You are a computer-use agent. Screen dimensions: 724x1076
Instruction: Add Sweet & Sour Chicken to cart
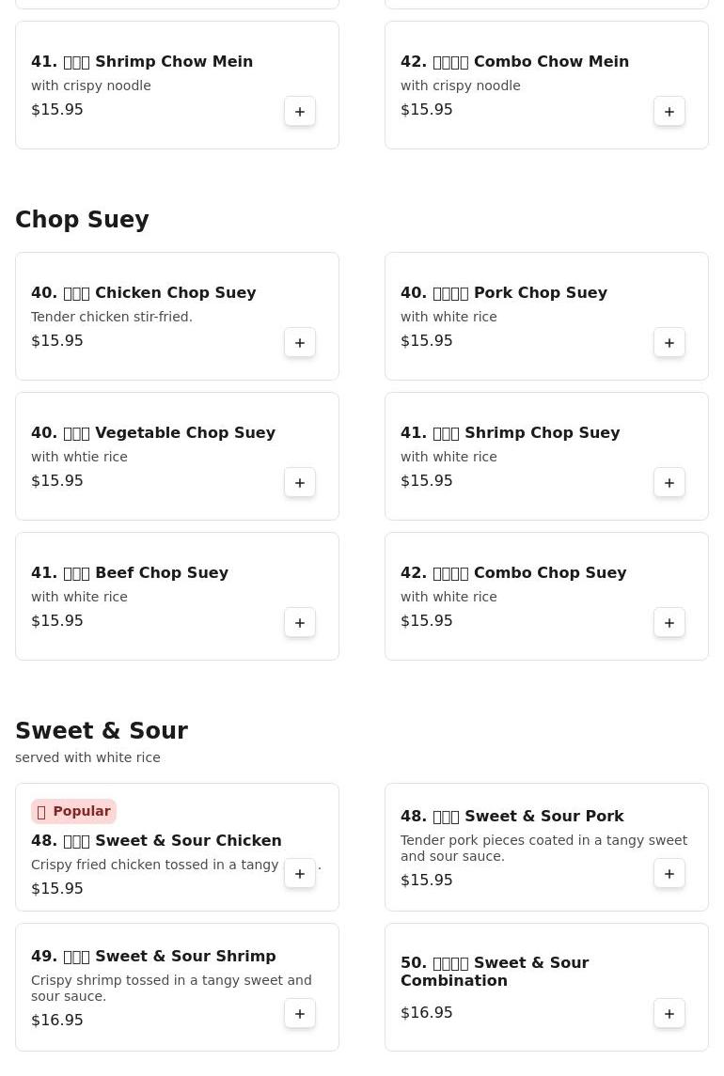(x=300, y=874)
